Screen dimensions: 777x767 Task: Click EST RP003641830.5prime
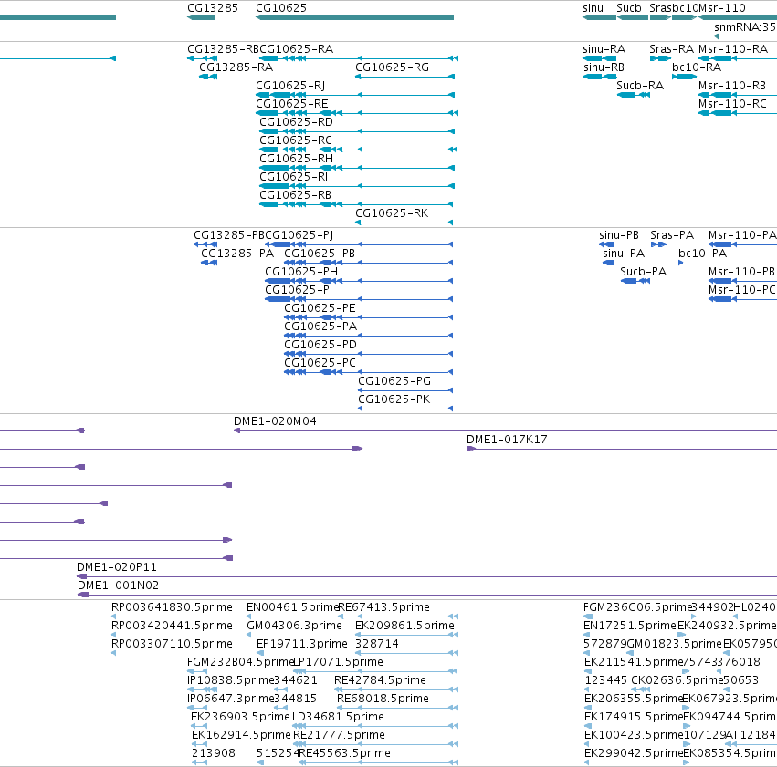[x=172, y=607]
